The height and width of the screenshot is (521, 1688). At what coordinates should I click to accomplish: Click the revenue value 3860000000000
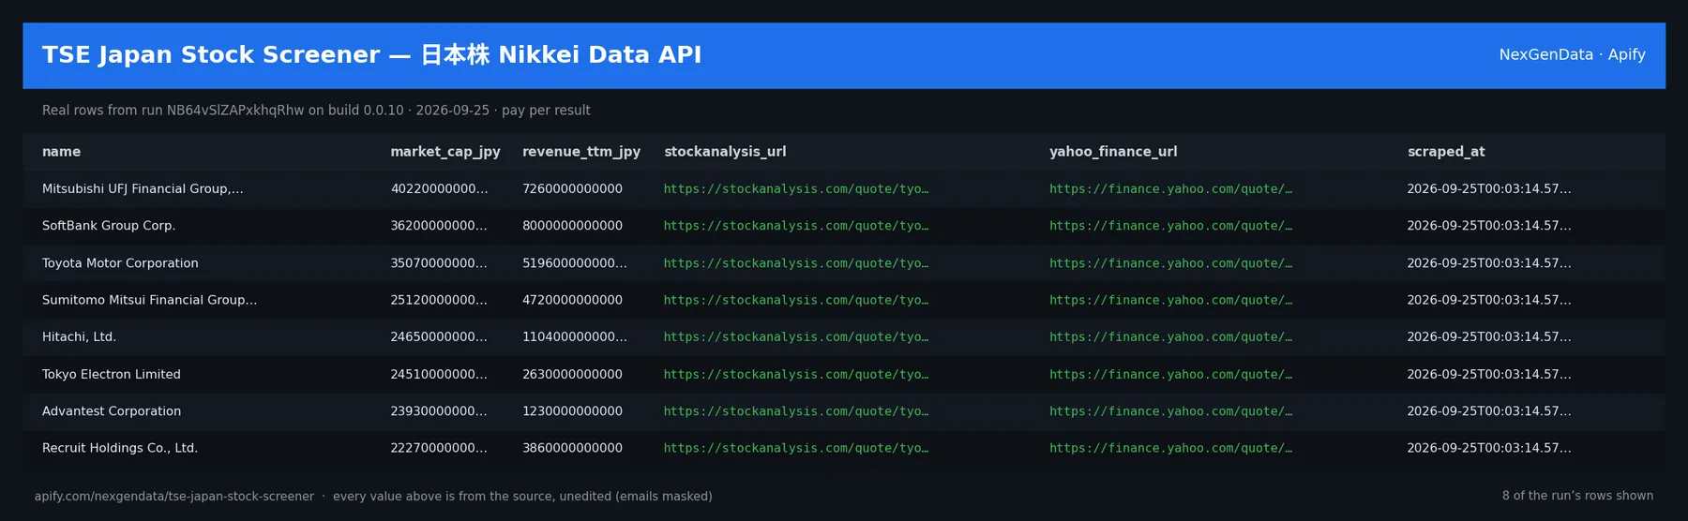(x=572, y=448)
